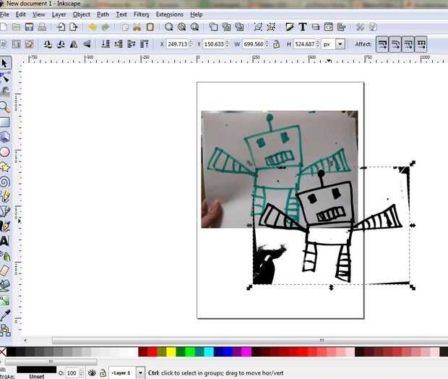
Task: Toggle fourth Affect pattern move button
Action: pos(421,44)
